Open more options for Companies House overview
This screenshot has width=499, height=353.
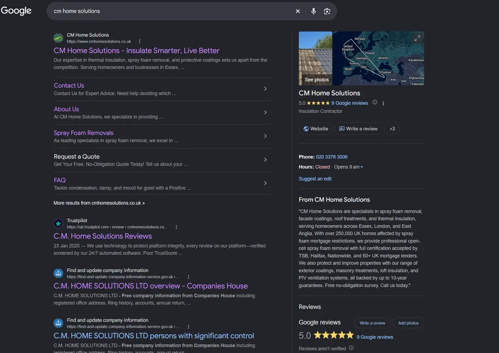(x=188, y=277)
